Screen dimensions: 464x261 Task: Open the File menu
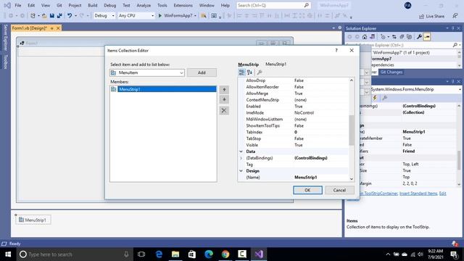click(17, 5)
